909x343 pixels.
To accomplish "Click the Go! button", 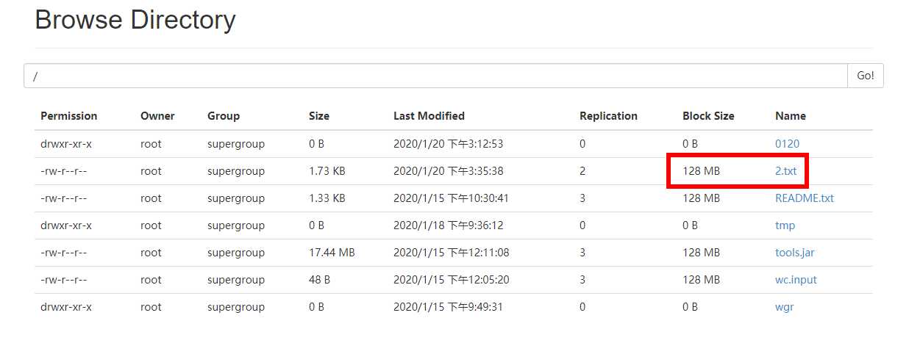I will point(866,76).
